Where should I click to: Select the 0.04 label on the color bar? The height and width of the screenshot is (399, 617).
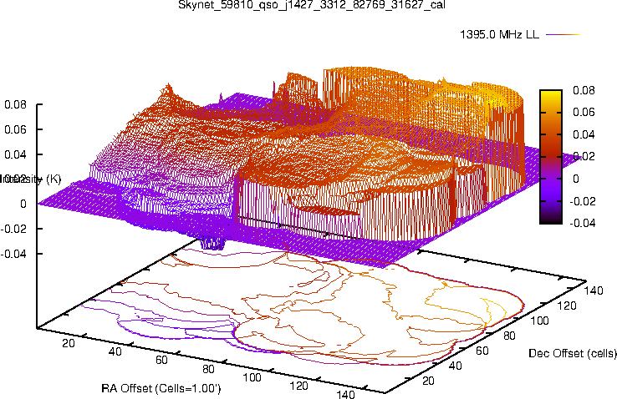(x=584, y=134)
